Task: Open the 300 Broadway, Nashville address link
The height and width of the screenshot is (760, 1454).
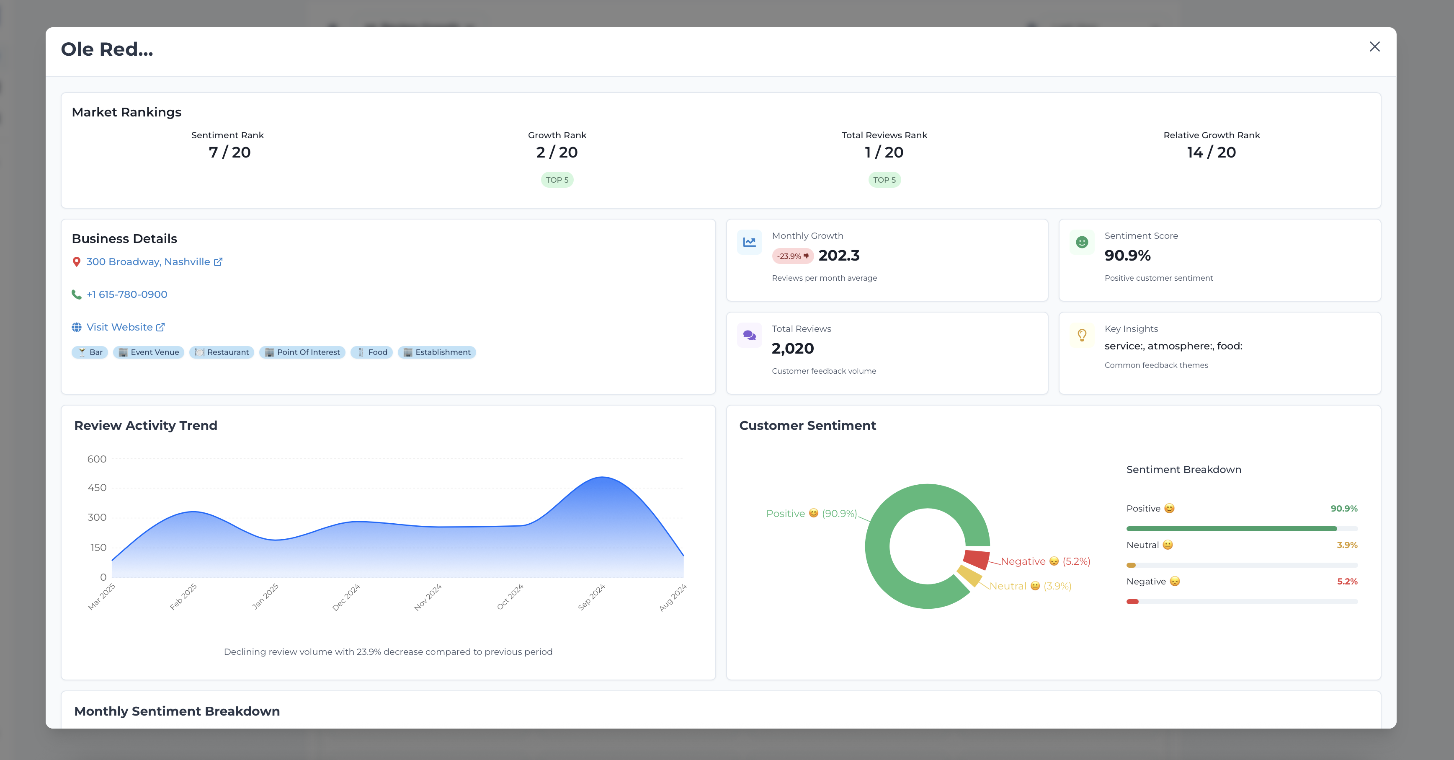Action: point(148,262)
